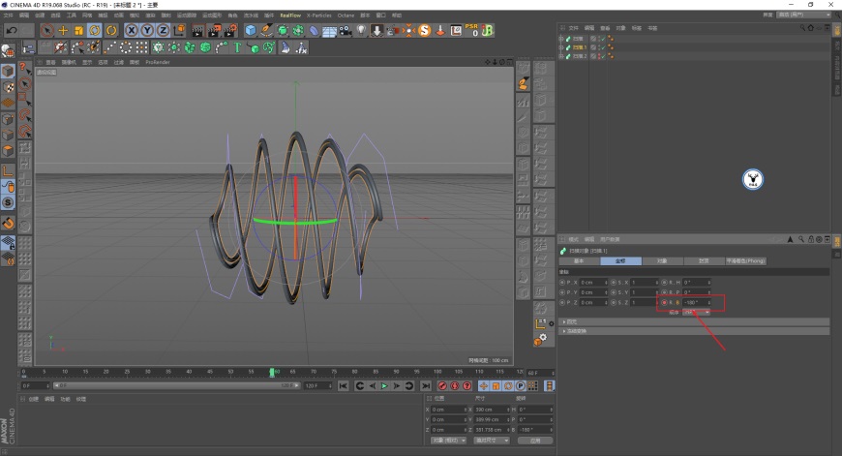Toggle red R.B keyframe circle
The height and width of the screenshot is (456, 842).
tap(664, 303)
